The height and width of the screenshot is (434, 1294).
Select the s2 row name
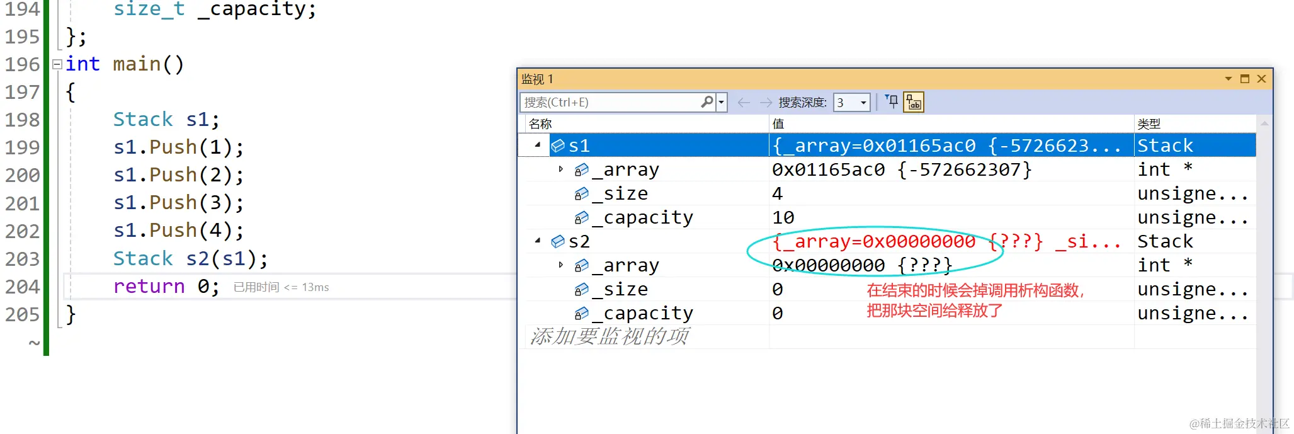click(x=579, y=241)
